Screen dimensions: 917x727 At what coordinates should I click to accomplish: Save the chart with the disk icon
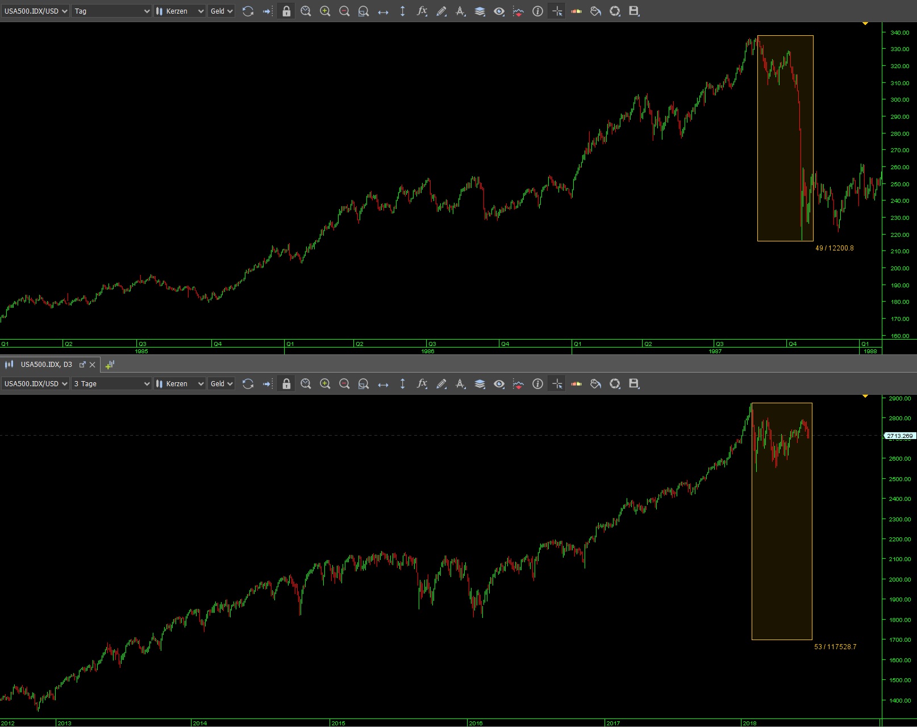pos(633,11)
